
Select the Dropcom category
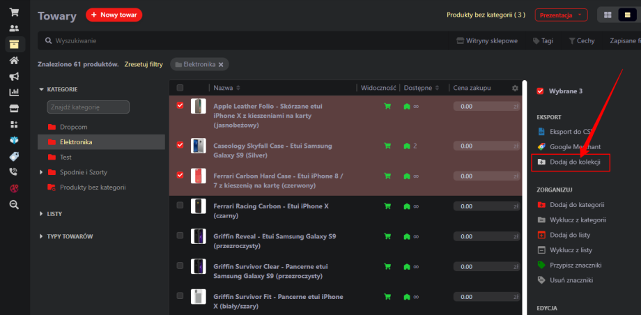point(73,127)
